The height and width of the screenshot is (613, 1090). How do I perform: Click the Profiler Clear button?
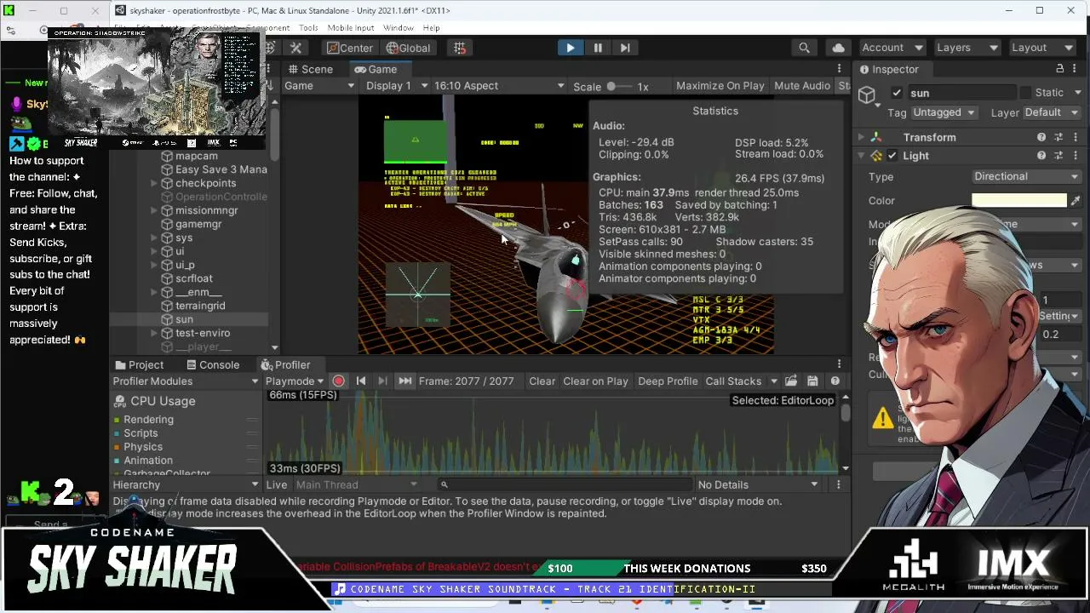[x=542, y=381]
